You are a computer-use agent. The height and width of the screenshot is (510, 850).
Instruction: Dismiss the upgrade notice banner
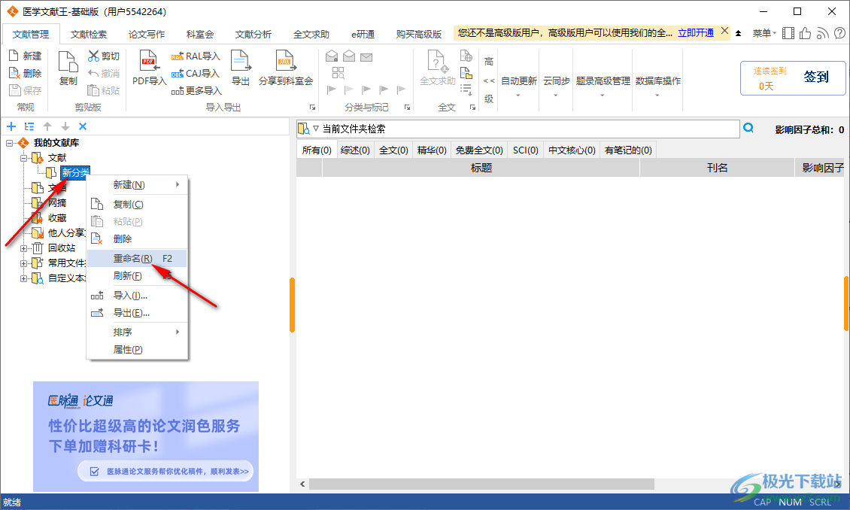(x=724, y=32)
